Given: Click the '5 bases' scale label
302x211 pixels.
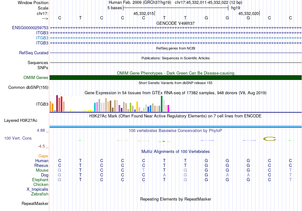Looking at the screenshot, I should point(114,8).
